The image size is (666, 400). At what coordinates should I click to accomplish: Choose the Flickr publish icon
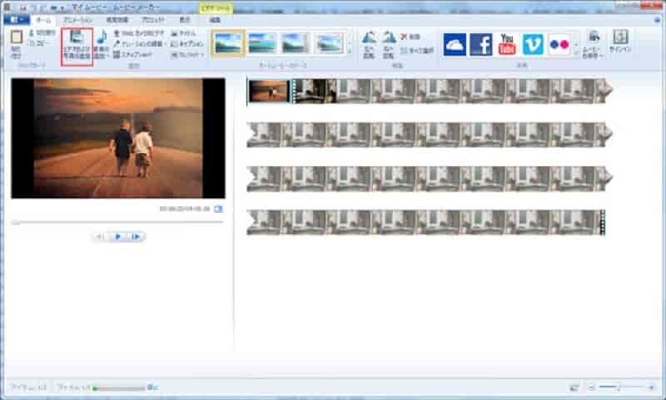[x=558, y=44]
